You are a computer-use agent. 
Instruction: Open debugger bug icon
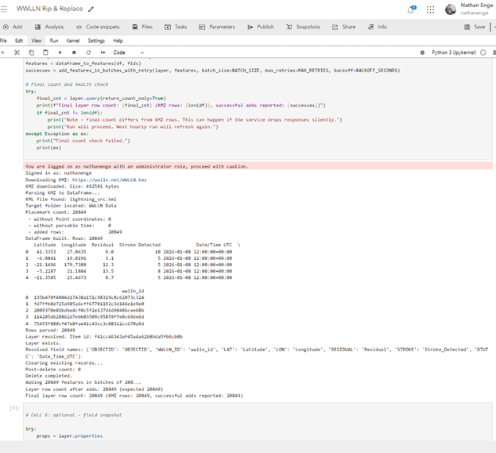tap(422, 52)
